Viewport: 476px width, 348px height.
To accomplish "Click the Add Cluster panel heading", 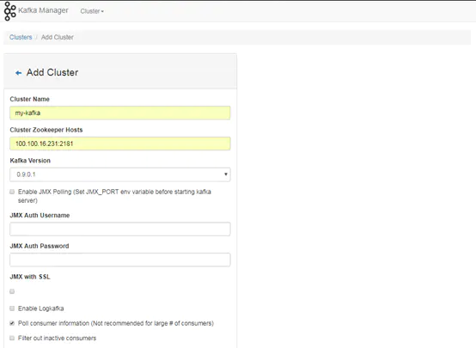I will (x=52, y=72).
